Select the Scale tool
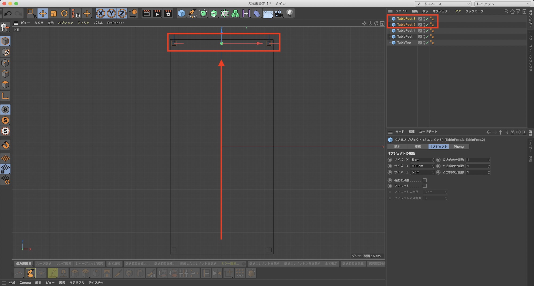This screenshot has width=534, height=286. coord(54,13)
